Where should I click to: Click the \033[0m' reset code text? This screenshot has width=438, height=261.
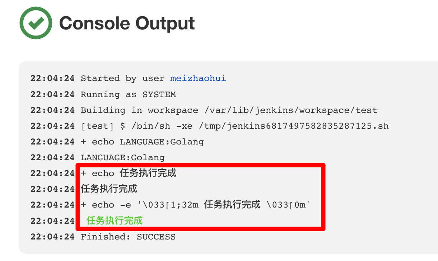coord(288,205)
